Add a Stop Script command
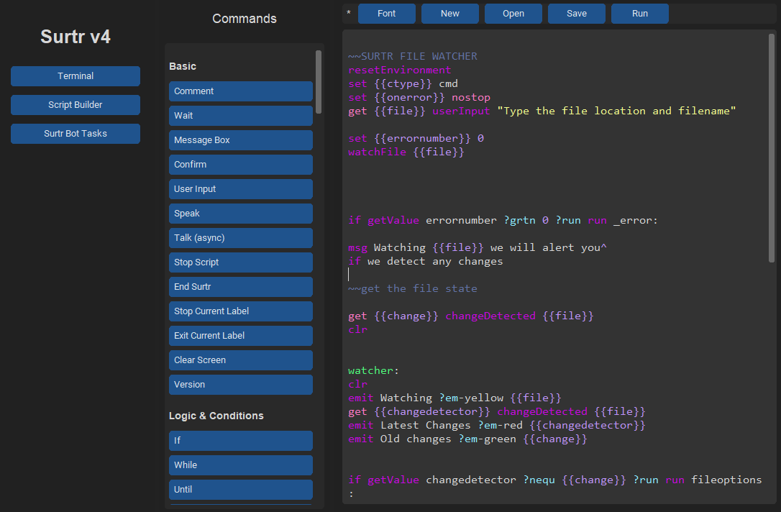 240,262
